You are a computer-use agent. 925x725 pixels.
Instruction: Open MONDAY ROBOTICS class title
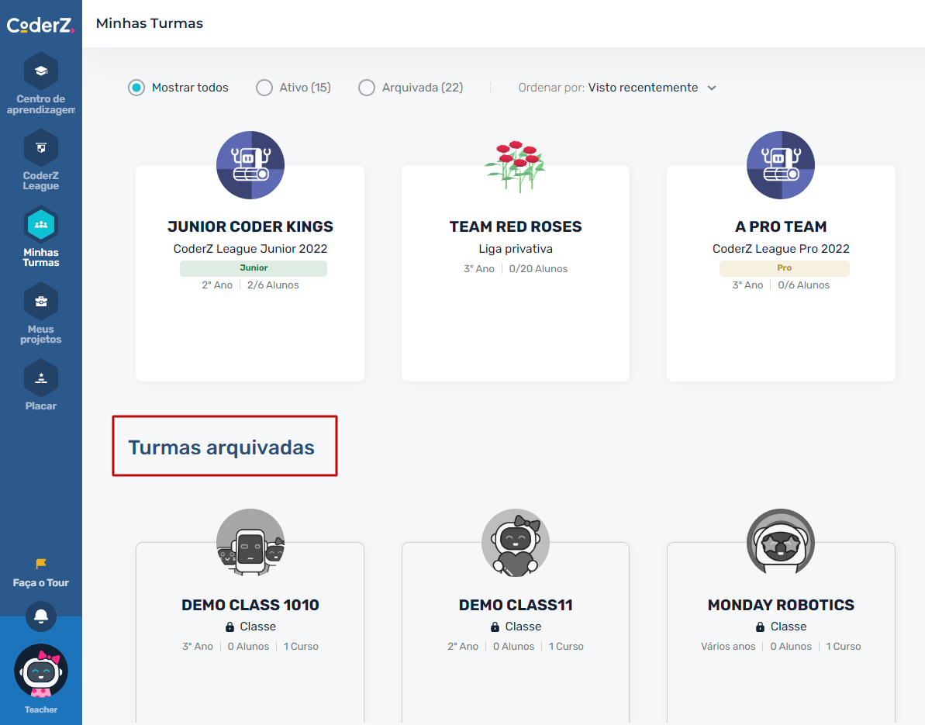click(x=781, y=605)
